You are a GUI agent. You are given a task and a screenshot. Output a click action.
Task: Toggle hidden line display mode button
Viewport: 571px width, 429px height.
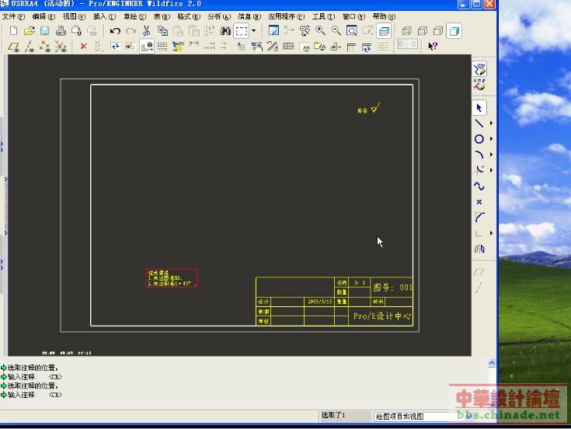pyautogui.click(x=423, y=31)
